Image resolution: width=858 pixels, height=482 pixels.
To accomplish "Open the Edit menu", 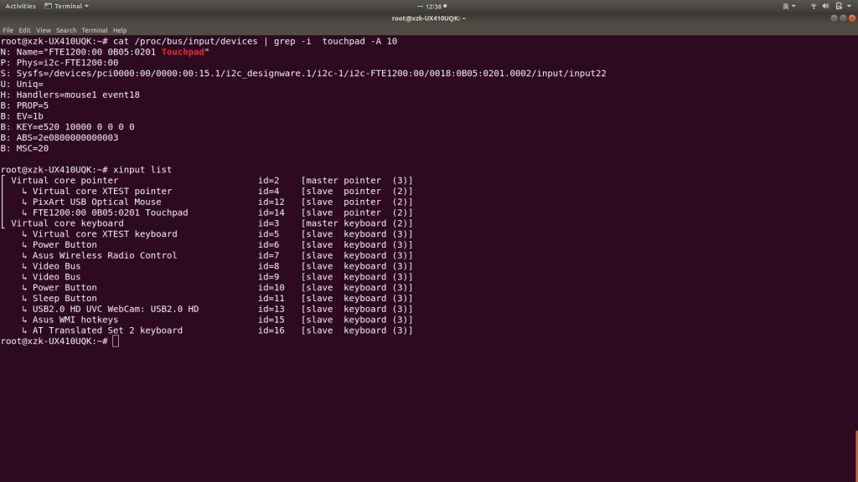I will click(x=24, y=30).
